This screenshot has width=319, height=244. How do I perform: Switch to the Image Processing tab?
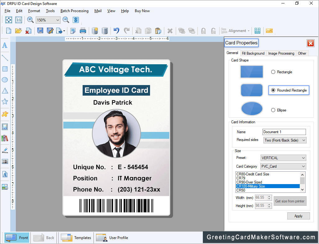[281, 53]
